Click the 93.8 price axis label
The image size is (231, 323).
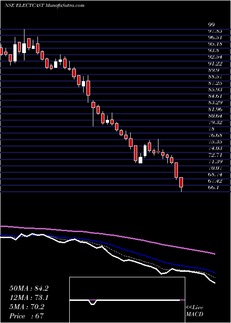213,50
